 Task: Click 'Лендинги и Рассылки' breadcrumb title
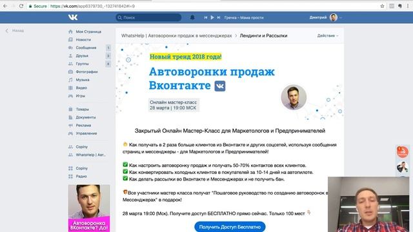coord(263,35)
